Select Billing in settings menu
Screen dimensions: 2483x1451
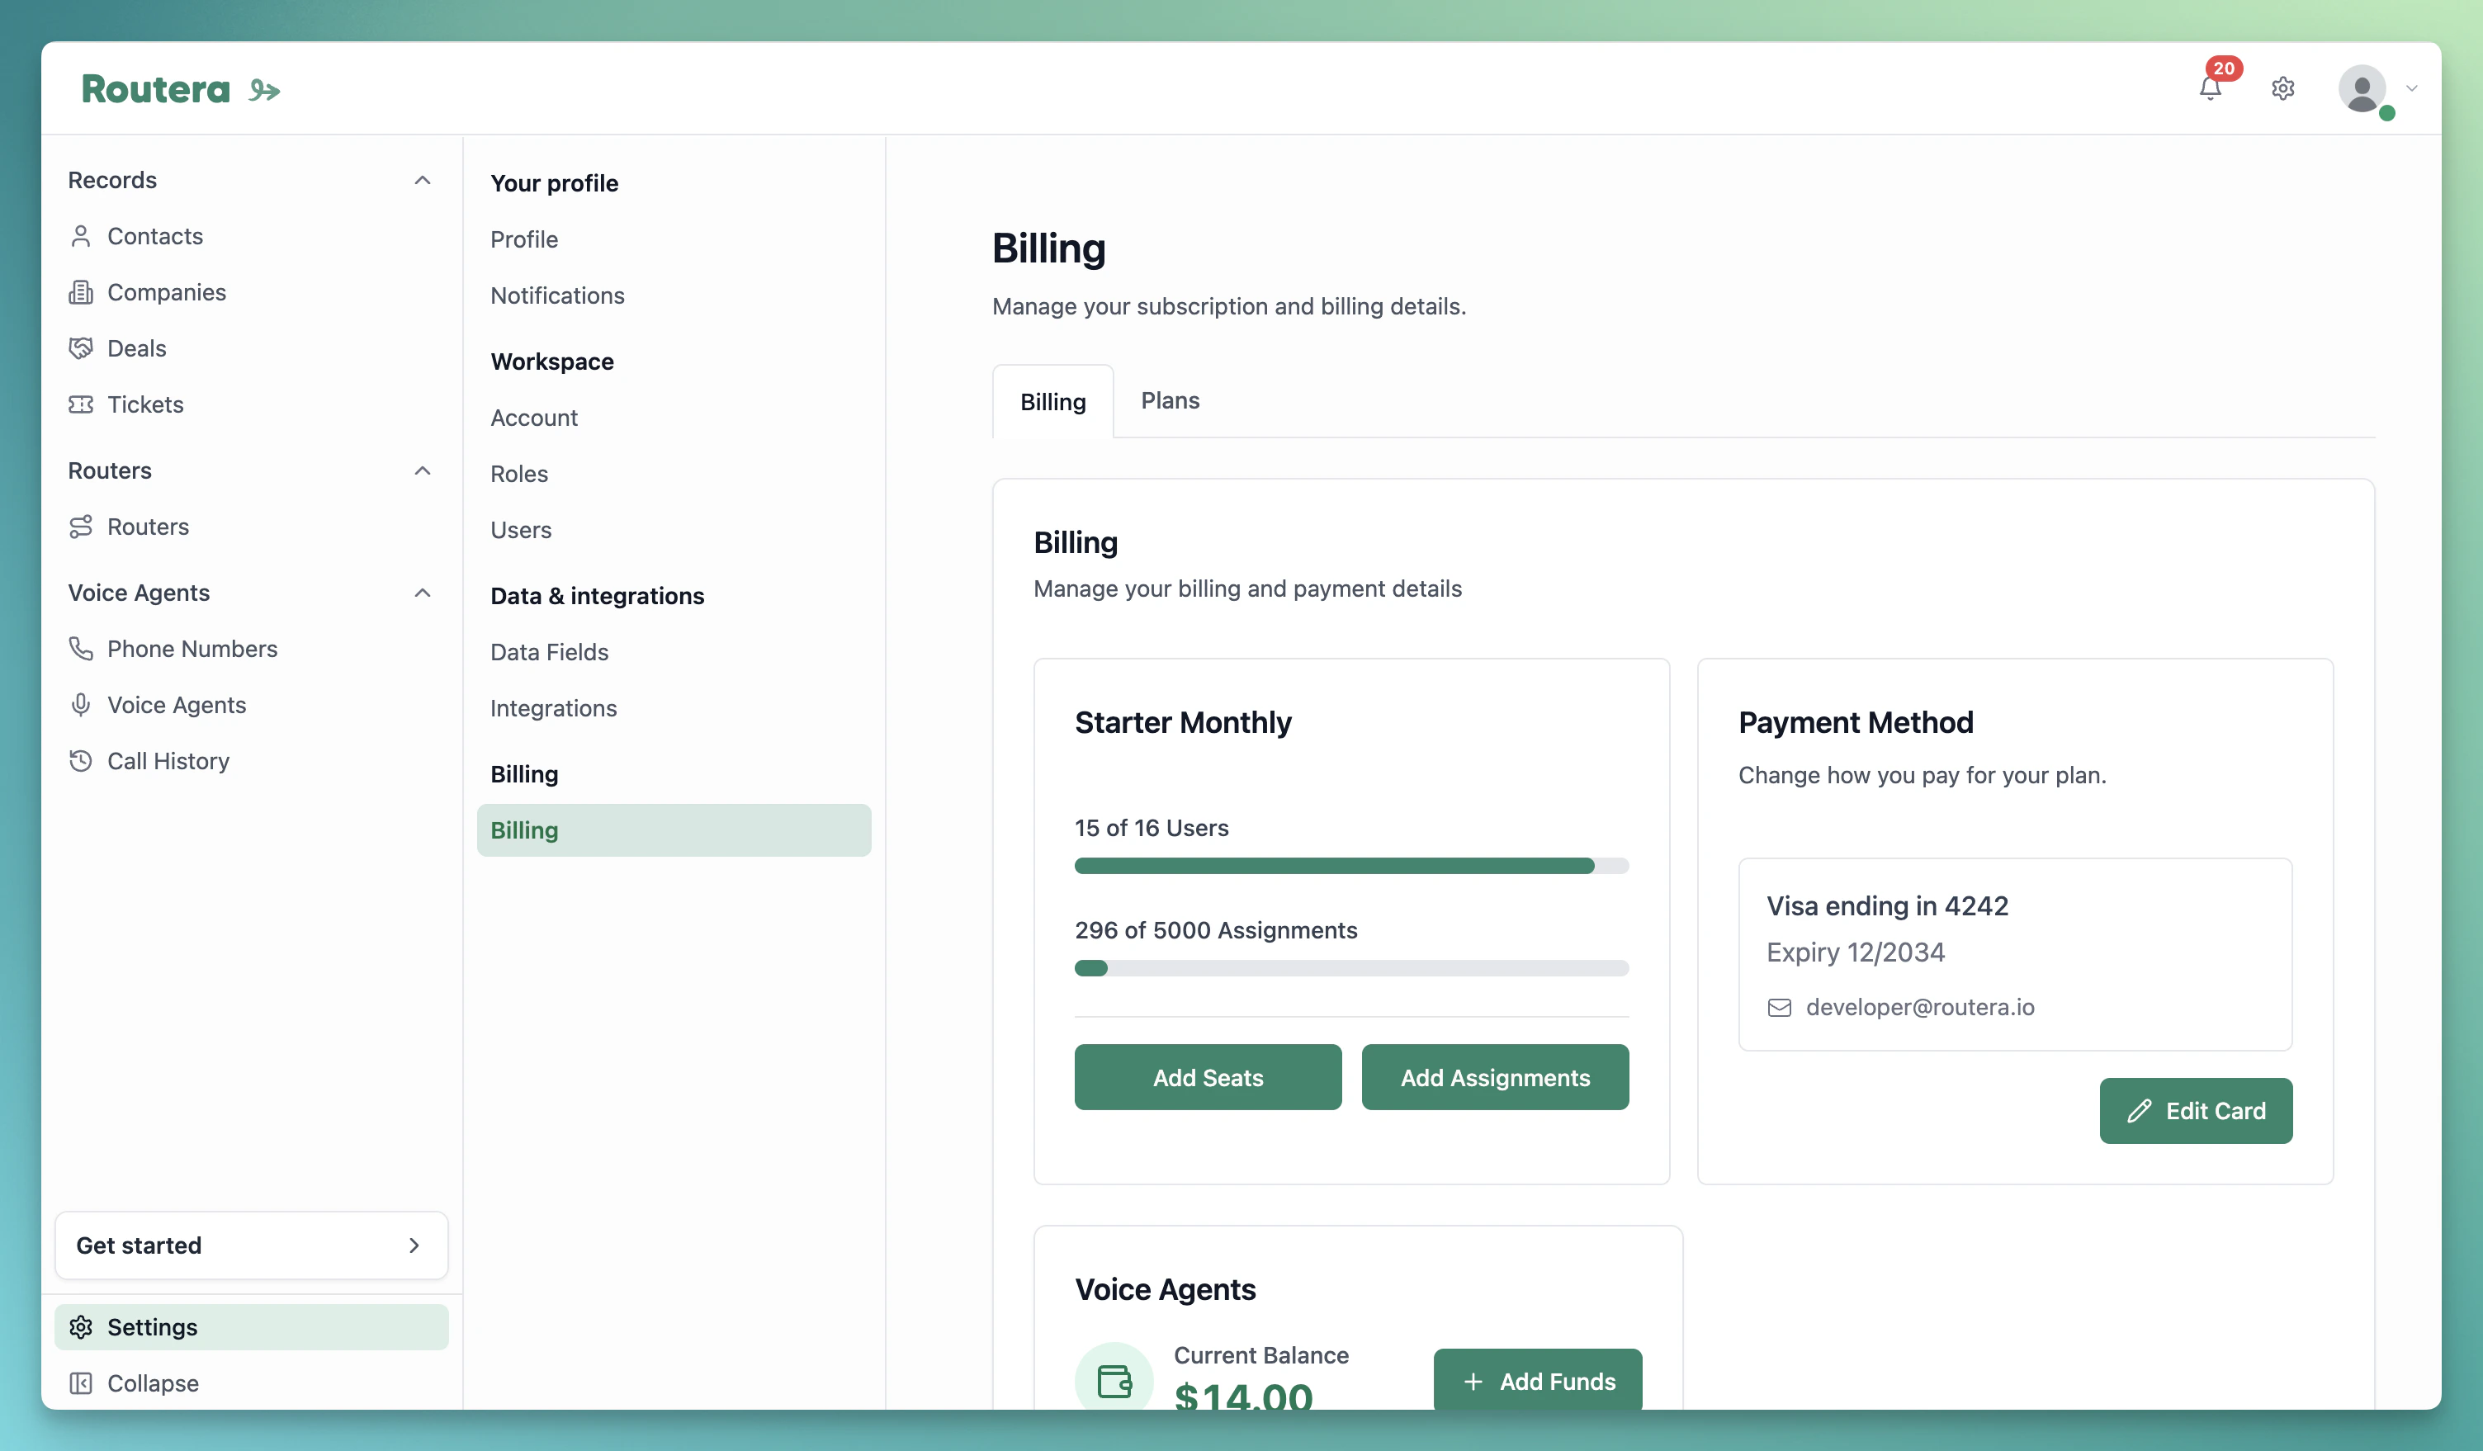coord(674,830)
